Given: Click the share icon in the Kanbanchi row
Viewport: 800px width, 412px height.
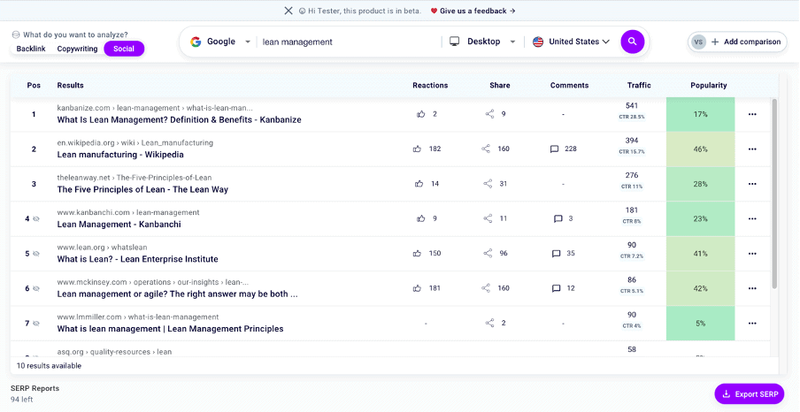Looking at the screenshot, I should coord(488,218).
